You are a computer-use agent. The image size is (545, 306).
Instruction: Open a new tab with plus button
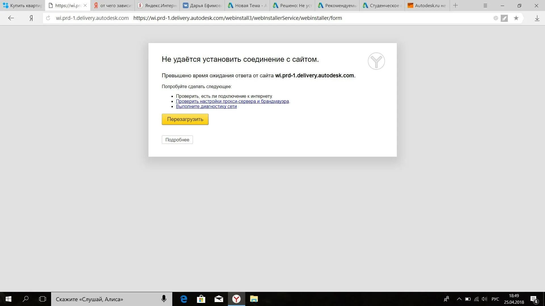pyautogui.click(x=456, y=5)
